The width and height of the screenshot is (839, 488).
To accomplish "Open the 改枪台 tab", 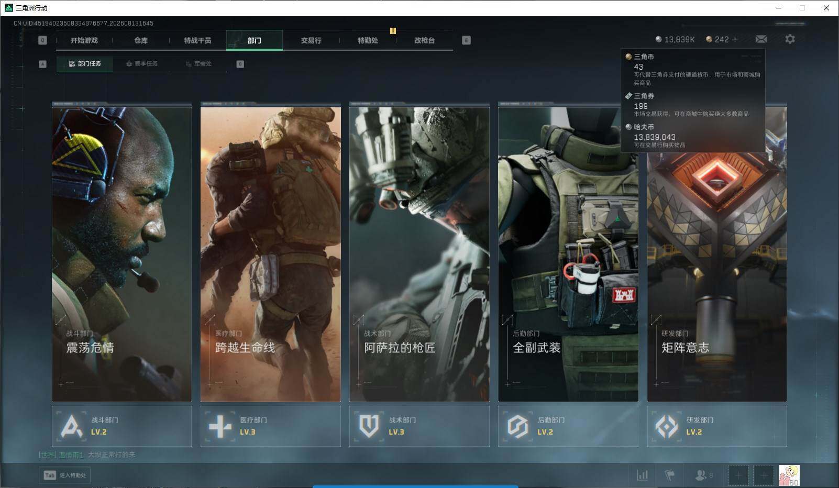I will click(424, 40).
